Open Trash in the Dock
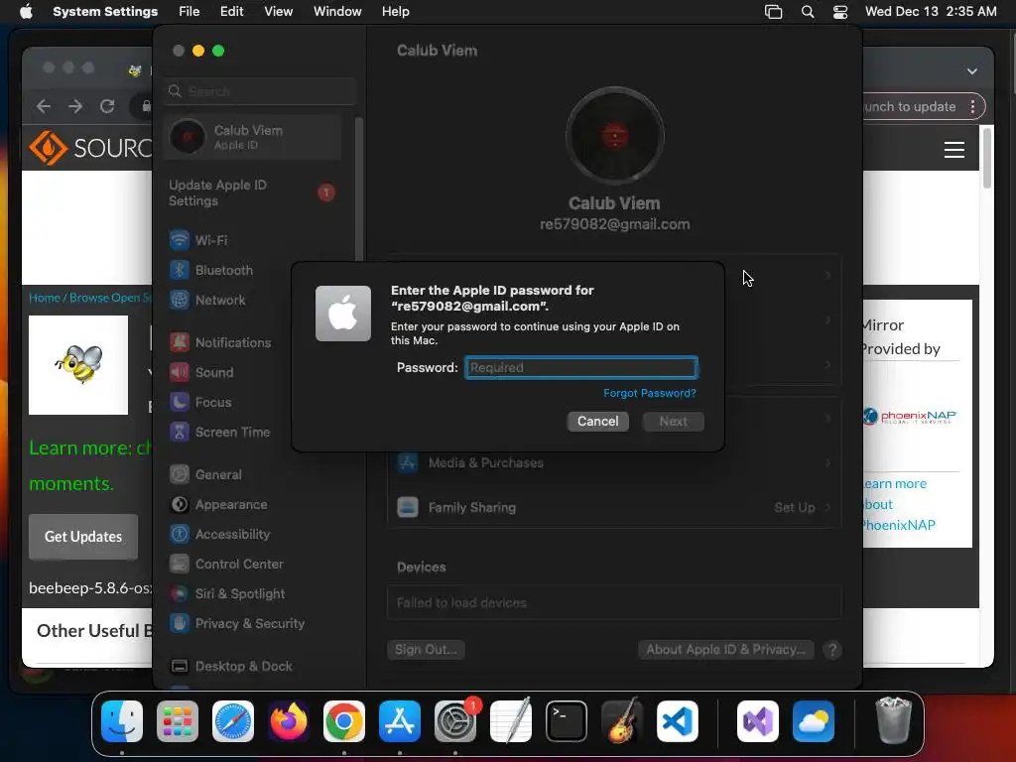1016x762 pixels. tap(894, 721)
